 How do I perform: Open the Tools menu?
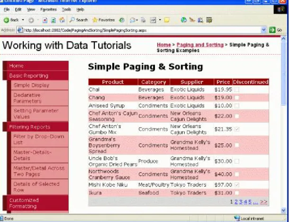66,9
